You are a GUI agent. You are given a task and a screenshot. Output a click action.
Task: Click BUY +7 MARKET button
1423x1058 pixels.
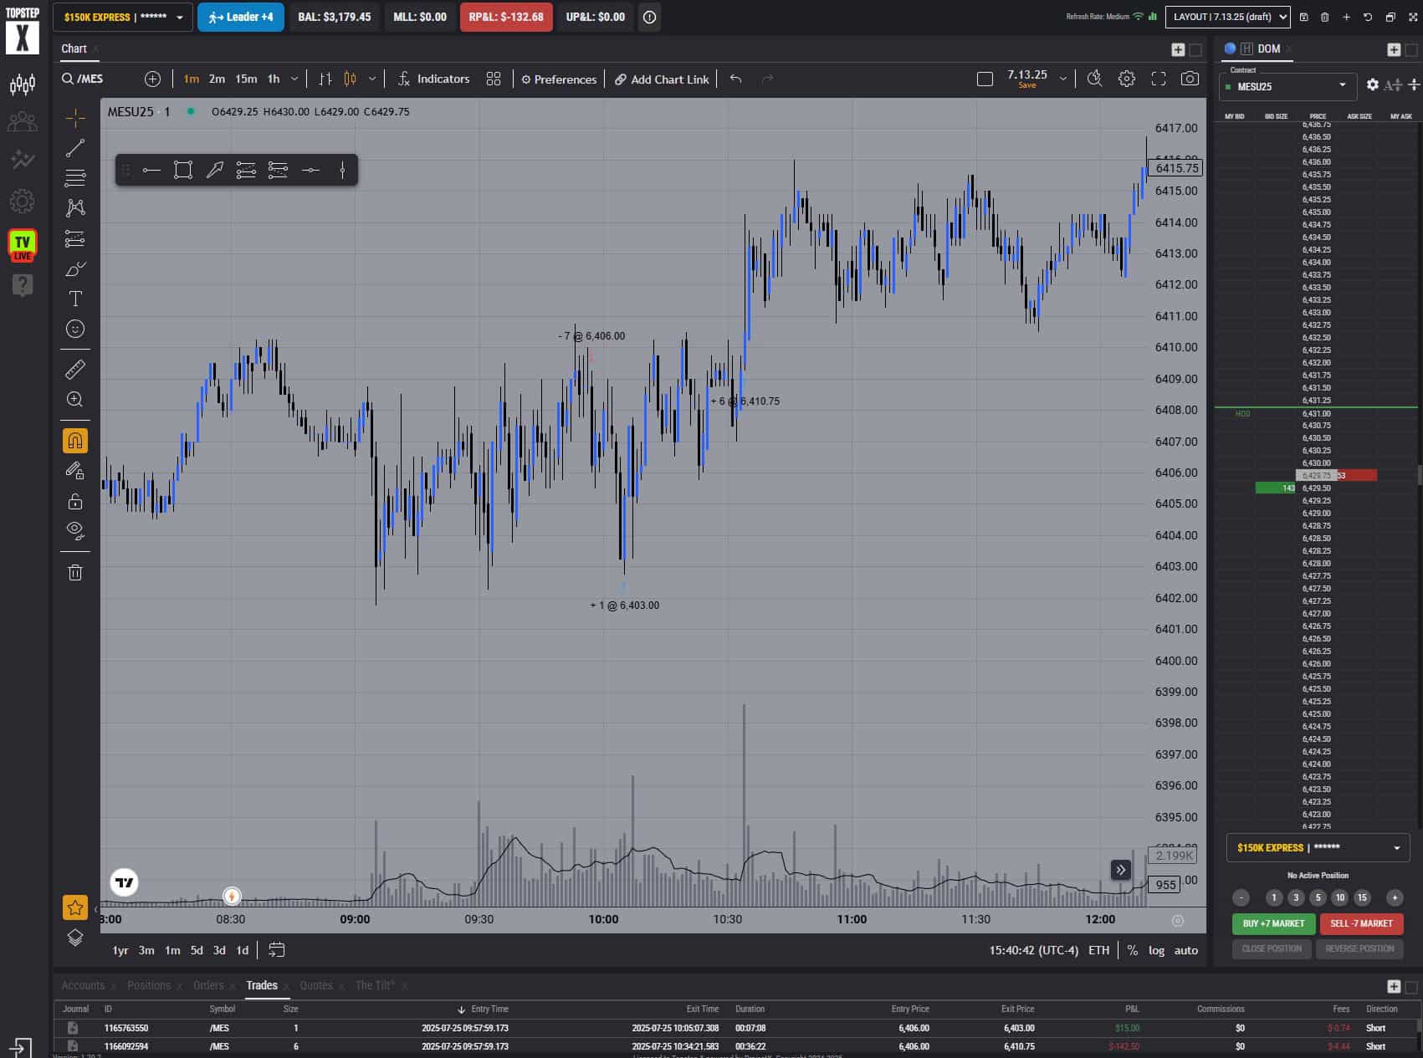coord(1273,923)
